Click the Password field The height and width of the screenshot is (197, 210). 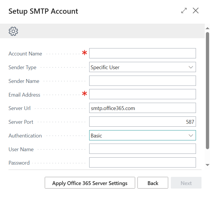pos(142,163)
